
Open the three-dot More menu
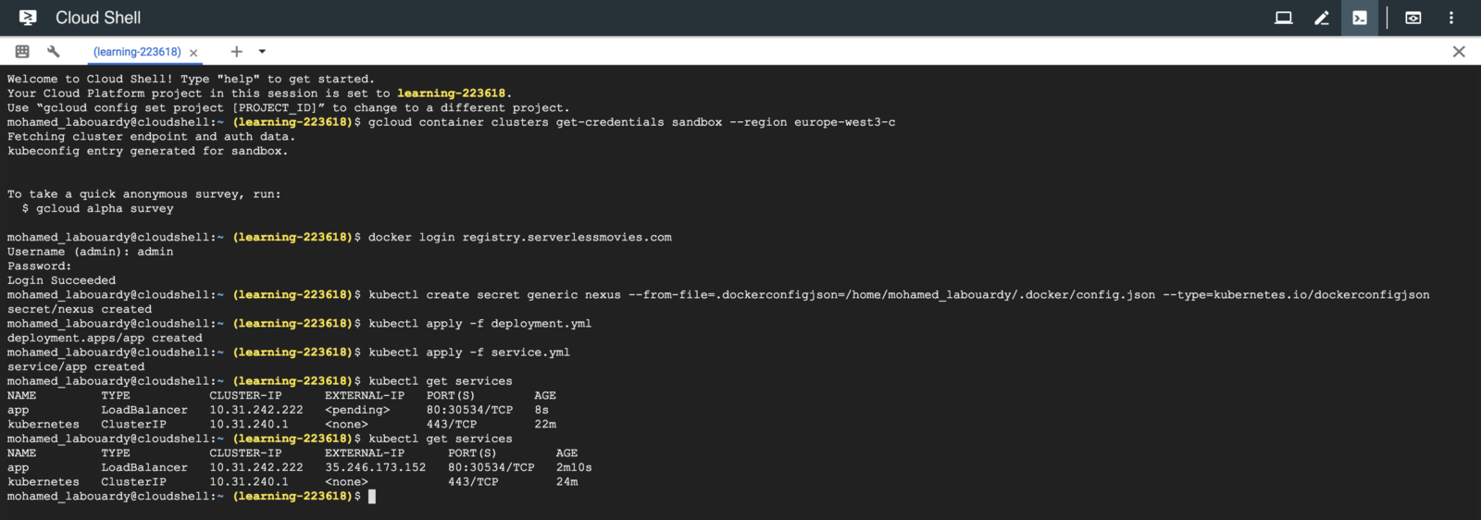tap(1451, 18)
